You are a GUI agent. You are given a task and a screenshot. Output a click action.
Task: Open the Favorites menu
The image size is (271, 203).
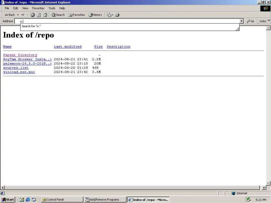(38, 8)
